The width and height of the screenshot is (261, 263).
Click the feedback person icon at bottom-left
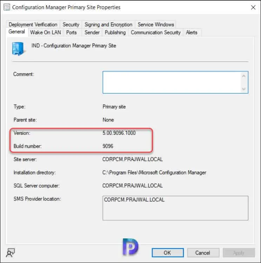point(11,252)
